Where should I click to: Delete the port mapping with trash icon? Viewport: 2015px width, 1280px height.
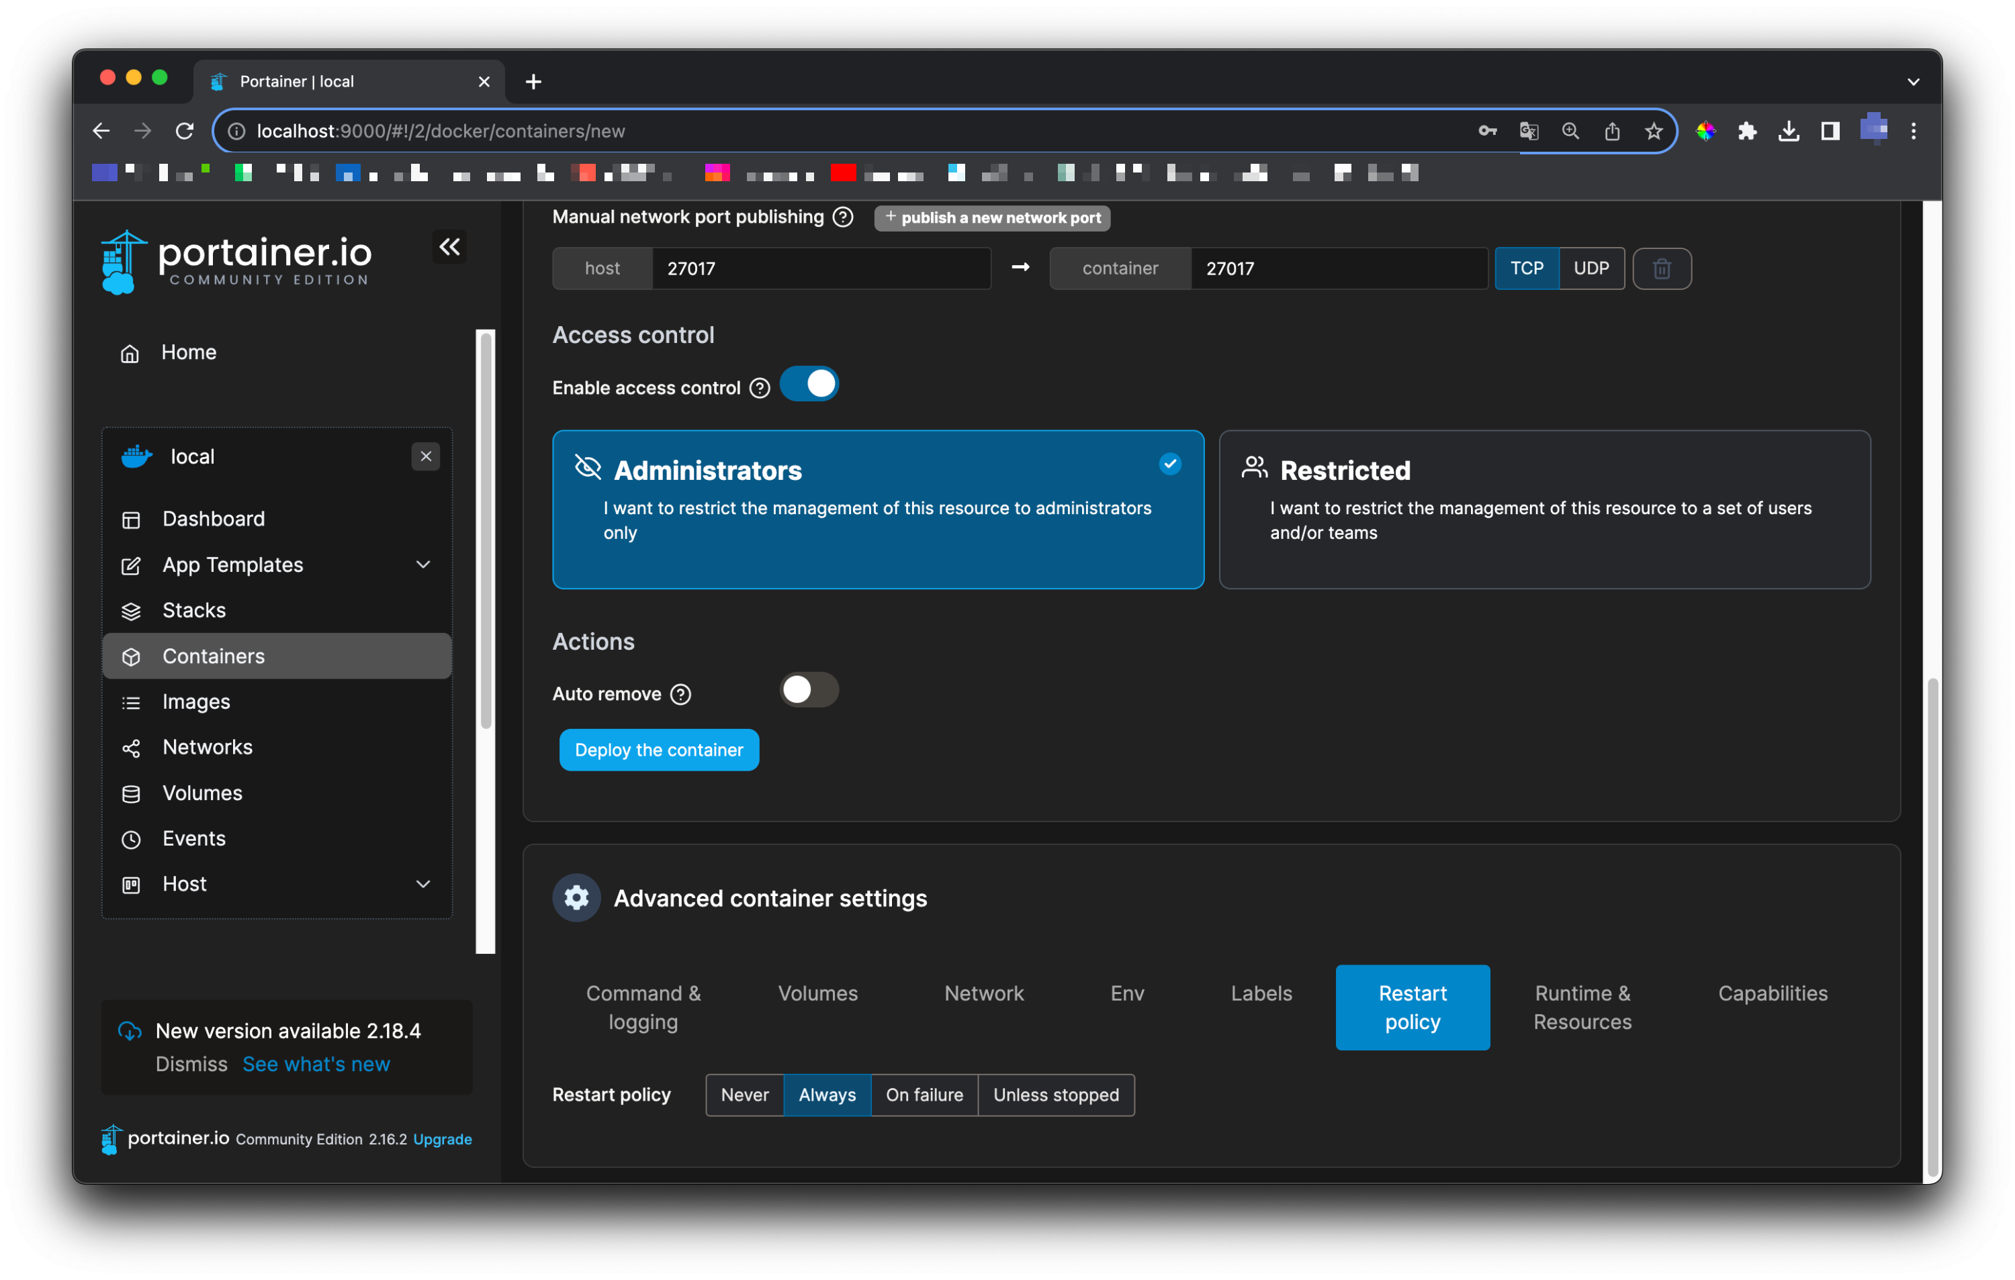point(1661,268)
